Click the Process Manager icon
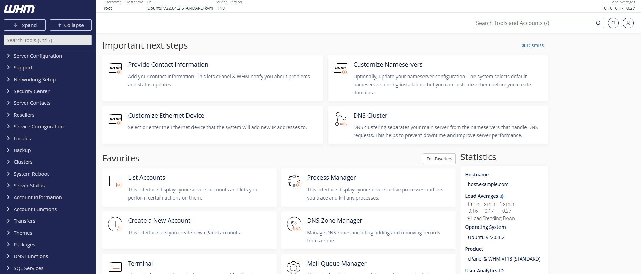The image size is (641, 274). 294,181
